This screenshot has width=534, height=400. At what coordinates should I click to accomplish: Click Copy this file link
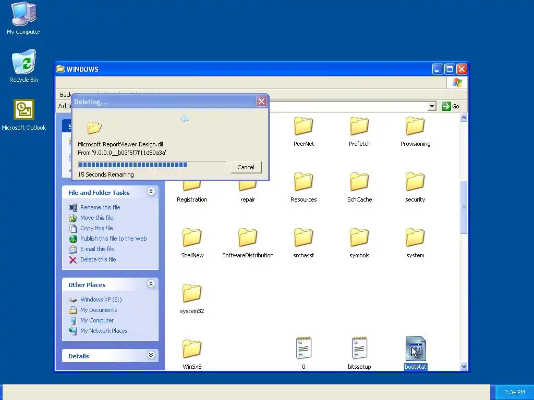[x=96, y=228]
